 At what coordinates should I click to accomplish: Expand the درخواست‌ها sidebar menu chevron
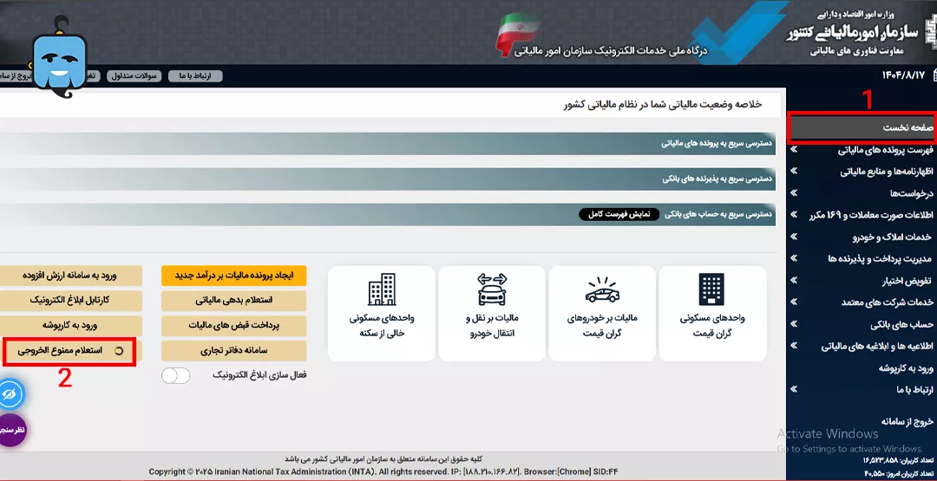pos(794,193)
